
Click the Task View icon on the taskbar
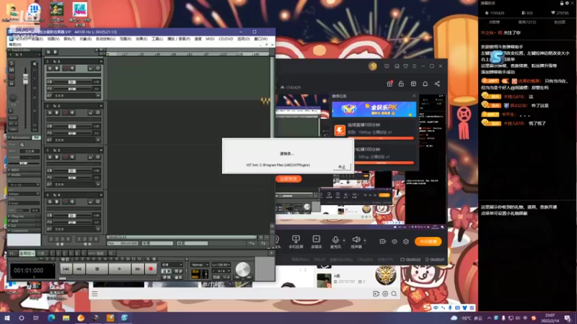point(35,318)
